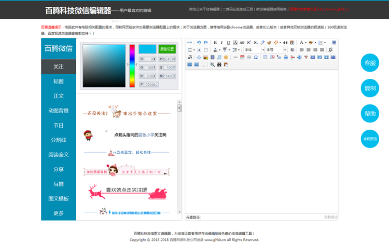Open the preview magnifier icon

[x=212, y=64]
